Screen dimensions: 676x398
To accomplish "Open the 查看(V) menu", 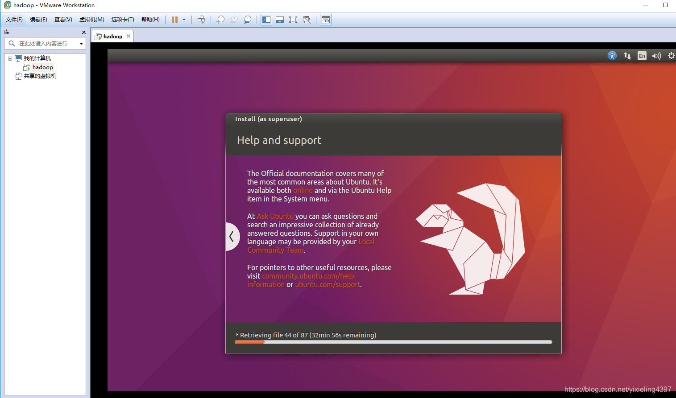I will point(63,20).
